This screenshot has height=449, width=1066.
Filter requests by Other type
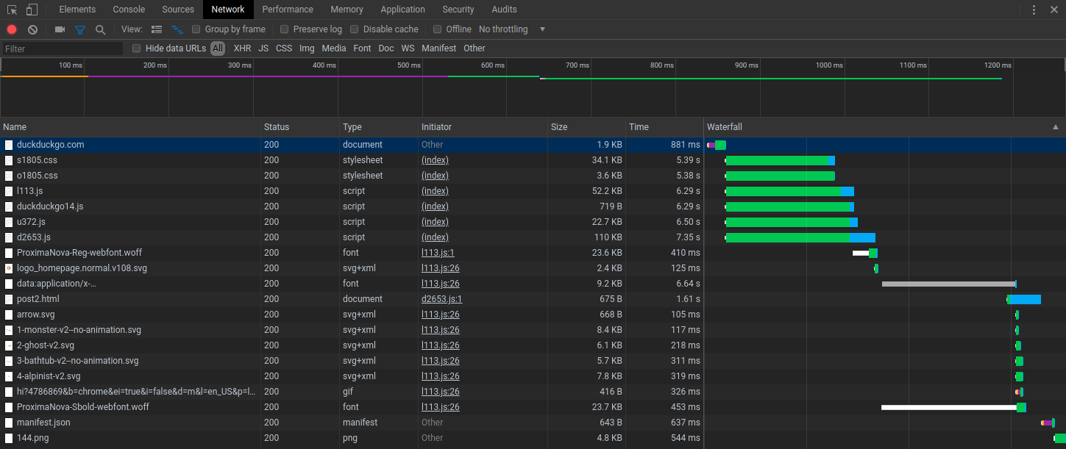coord(475,49)
